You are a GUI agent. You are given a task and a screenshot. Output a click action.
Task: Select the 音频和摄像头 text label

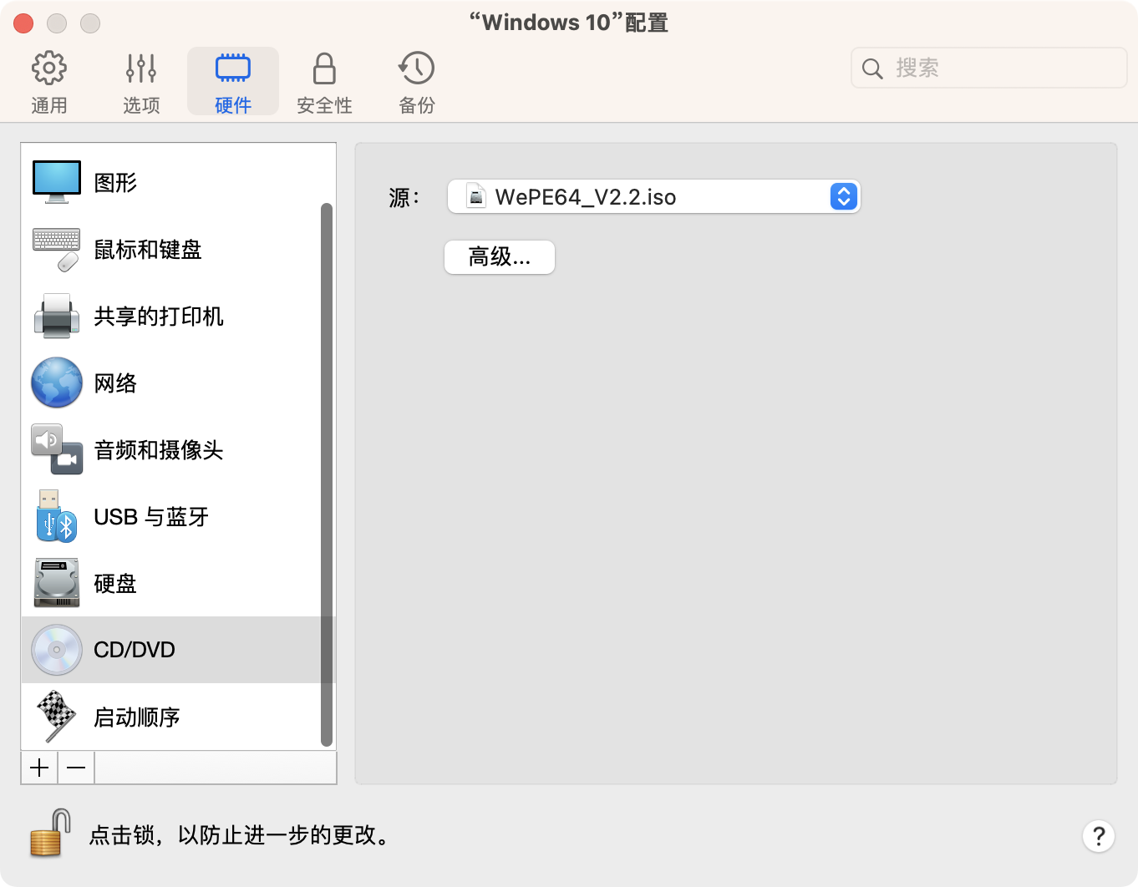[x=159, y=450]
